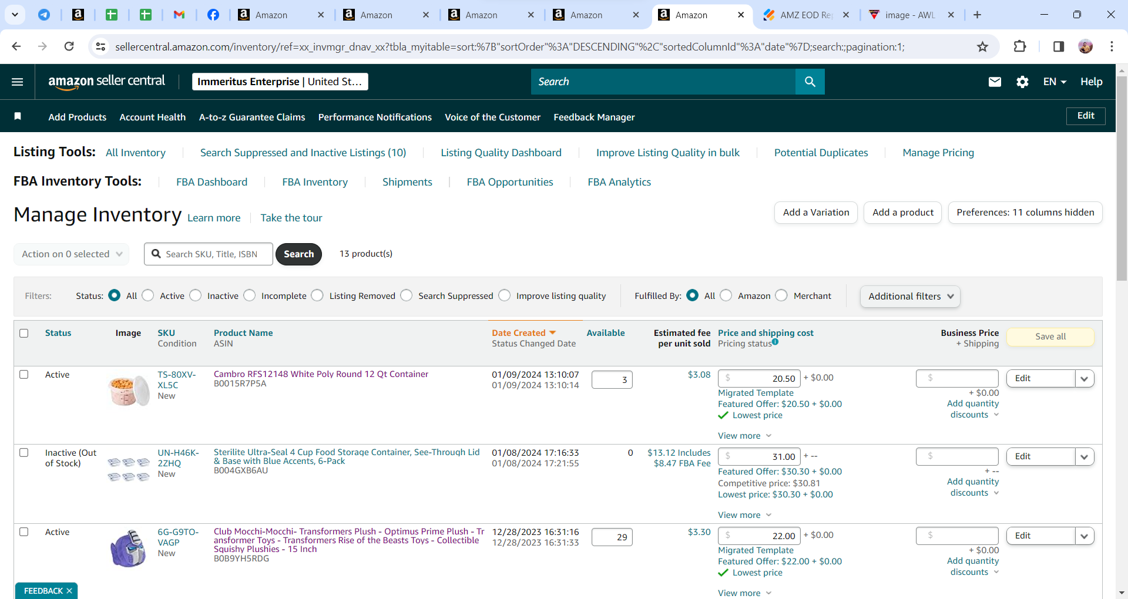Open the Edit dropdown arrow for Sterilite row
This screenshot has height=599, width=1128.
pos(1085,457)
